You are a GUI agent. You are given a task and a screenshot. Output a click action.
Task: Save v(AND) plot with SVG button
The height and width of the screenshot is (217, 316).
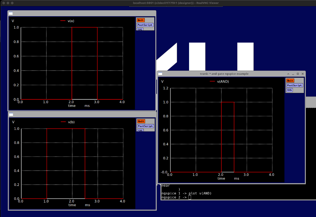coord(290,90)
